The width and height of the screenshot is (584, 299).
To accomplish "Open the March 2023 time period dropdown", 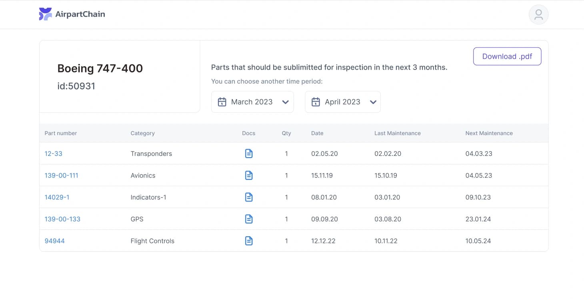I will 252,102.
